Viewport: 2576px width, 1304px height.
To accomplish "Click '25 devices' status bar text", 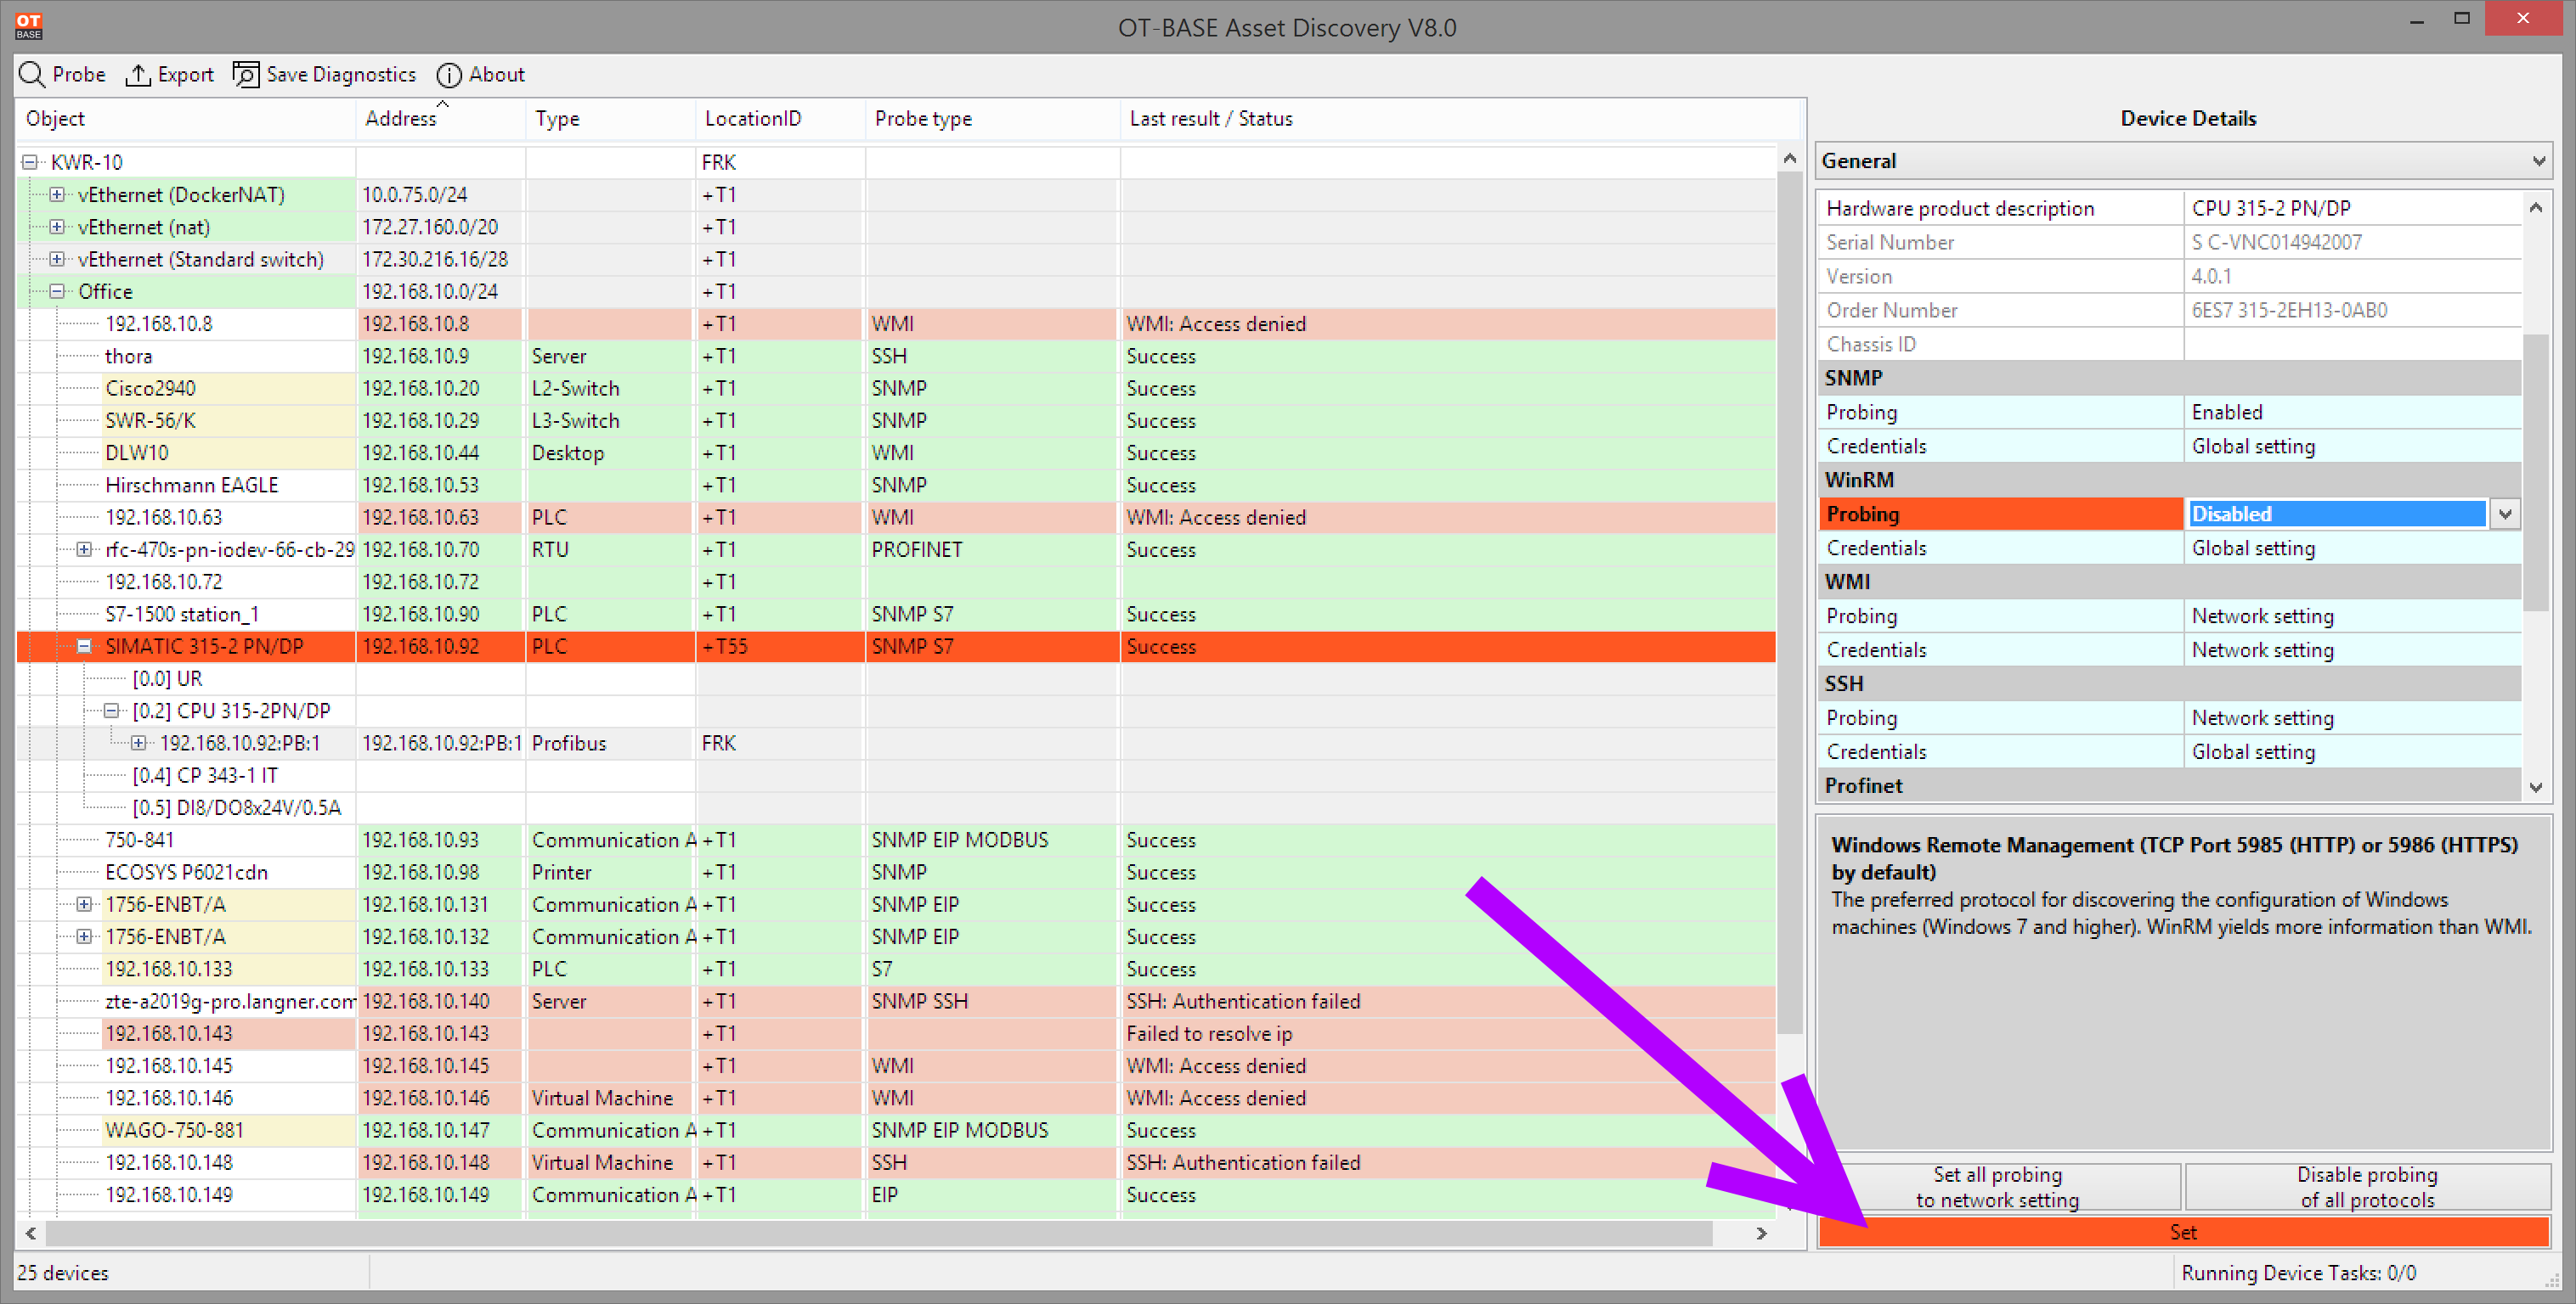I will tap(63, 1273).
